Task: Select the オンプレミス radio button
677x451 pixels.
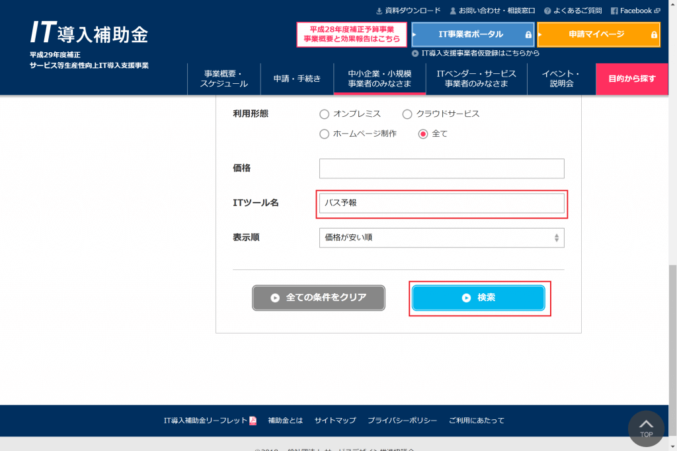Action: tap(324, 114)
